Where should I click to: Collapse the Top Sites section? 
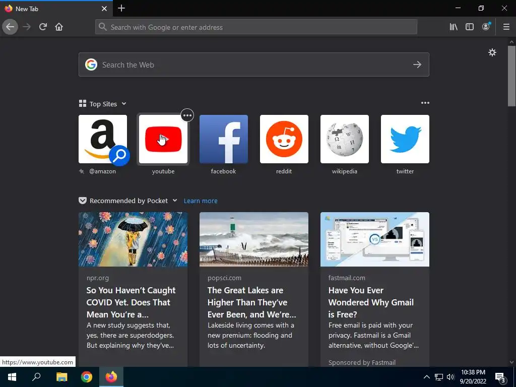[x=124, y=104]
